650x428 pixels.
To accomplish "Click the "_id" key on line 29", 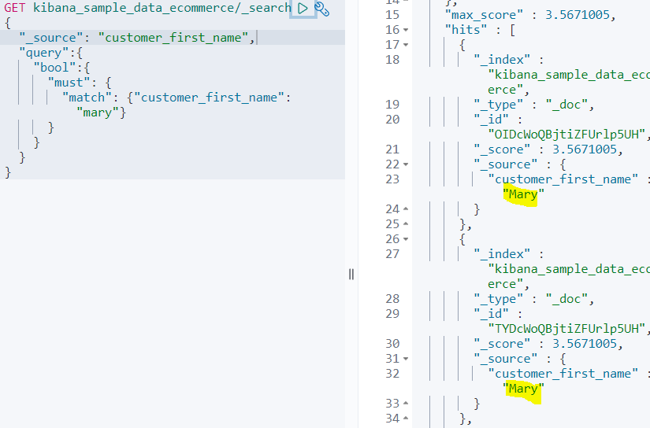I will (x=491, y=313).
